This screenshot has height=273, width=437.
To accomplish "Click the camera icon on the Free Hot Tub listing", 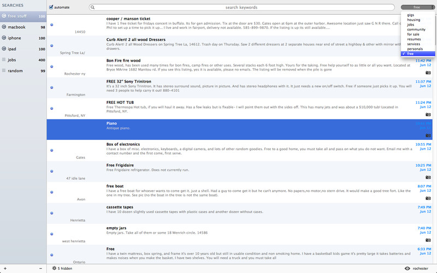I will 428,115.
